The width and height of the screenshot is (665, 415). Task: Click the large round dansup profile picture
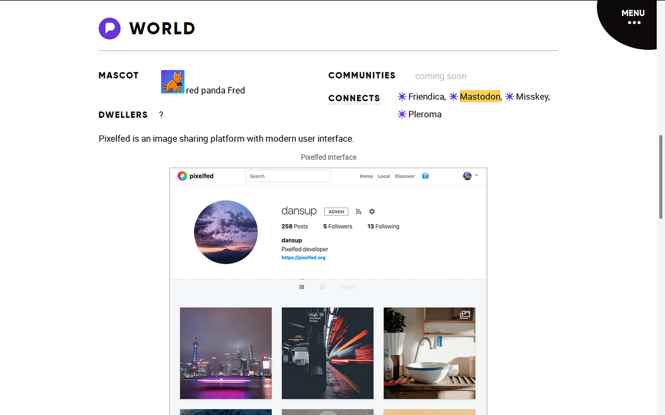coord(226,232)
